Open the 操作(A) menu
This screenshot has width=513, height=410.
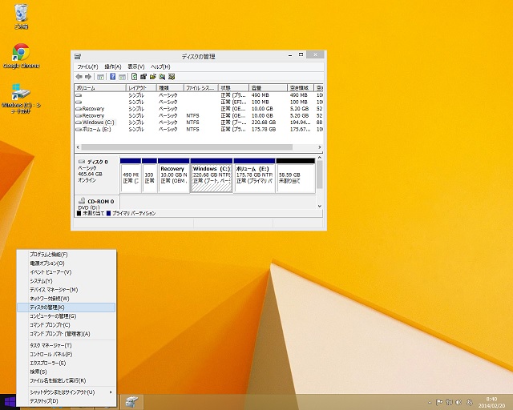(x=112, y=66)
